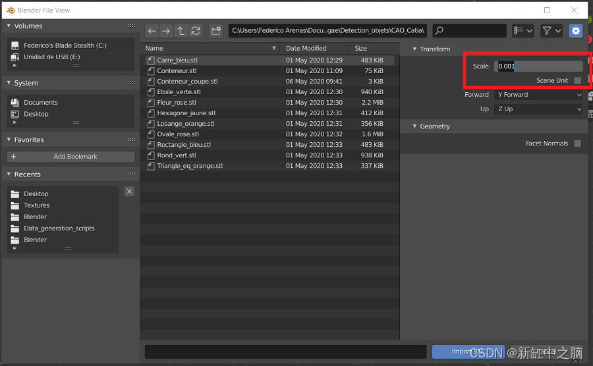Screen dimensions: 593x366
Task: Open the Forward axis dropdown
Action: tap(538, 95)
